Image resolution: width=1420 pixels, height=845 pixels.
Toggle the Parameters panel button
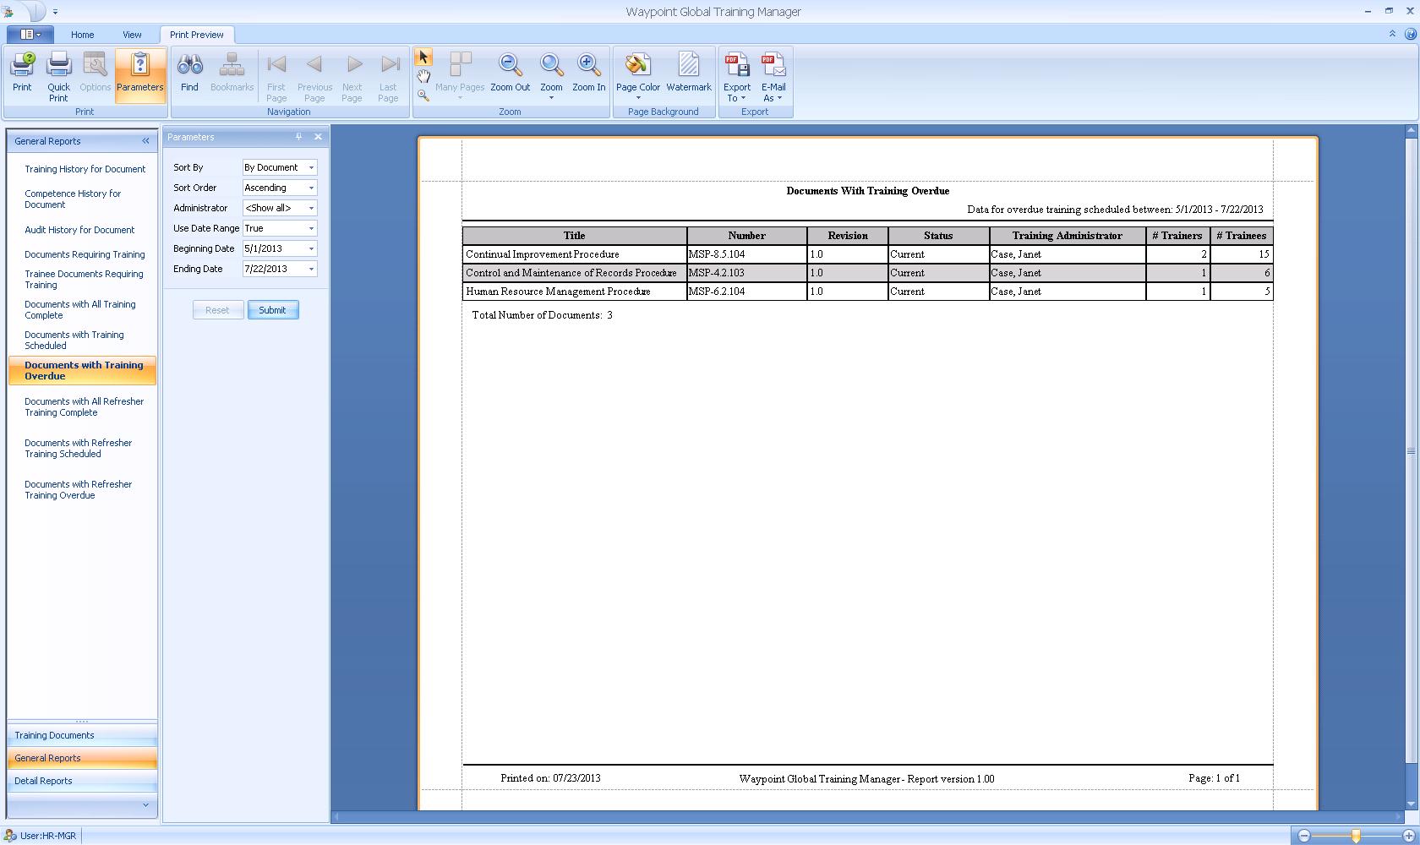[x=139, y=74]
